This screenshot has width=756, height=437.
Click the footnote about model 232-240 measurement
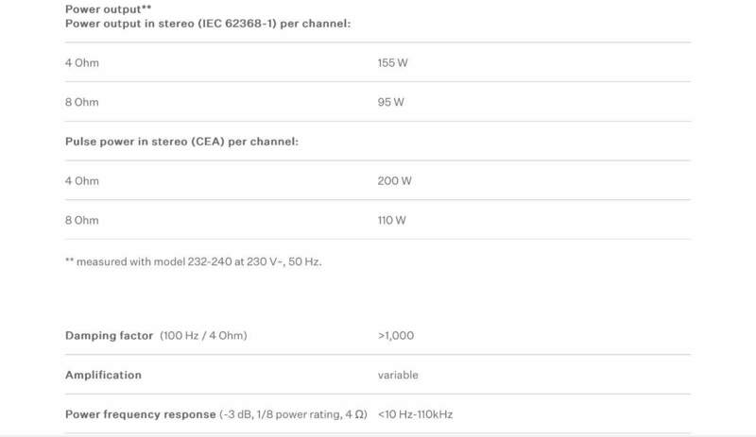194,261
